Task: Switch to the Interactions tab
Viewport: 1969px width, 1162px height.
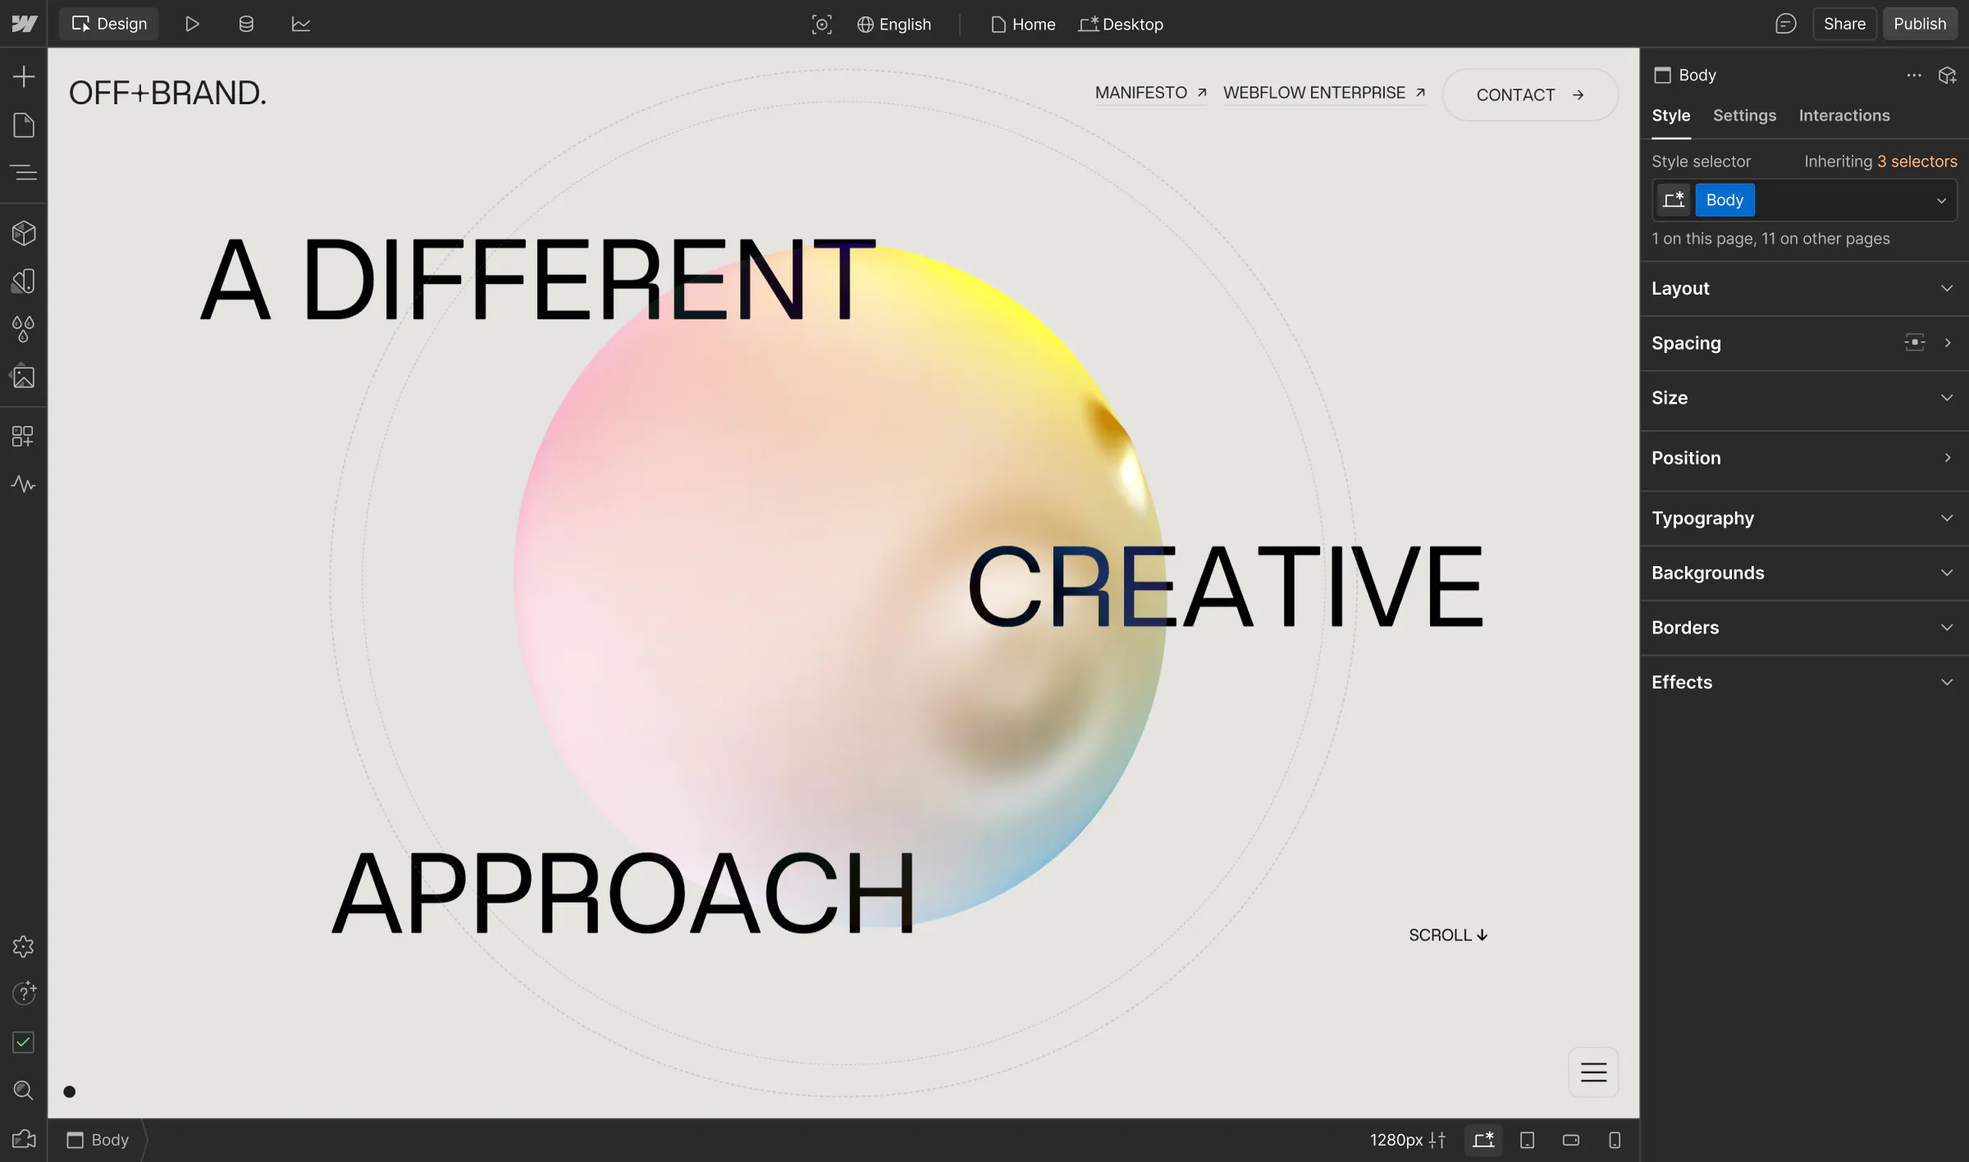Action: pyautogui.click(x=1843, y=116)
